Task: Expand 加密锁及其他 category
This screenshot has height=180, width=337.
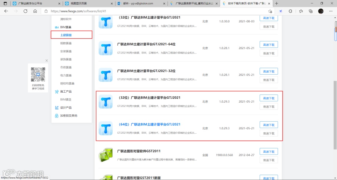Action: [69, 116]
